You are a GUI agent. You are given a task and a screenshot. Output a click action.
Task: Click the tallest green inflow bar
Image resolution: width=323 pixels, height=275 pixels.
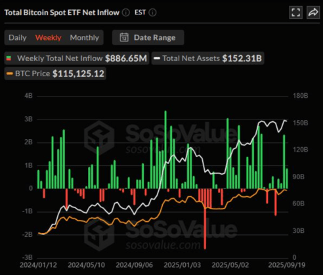[165, 150]
